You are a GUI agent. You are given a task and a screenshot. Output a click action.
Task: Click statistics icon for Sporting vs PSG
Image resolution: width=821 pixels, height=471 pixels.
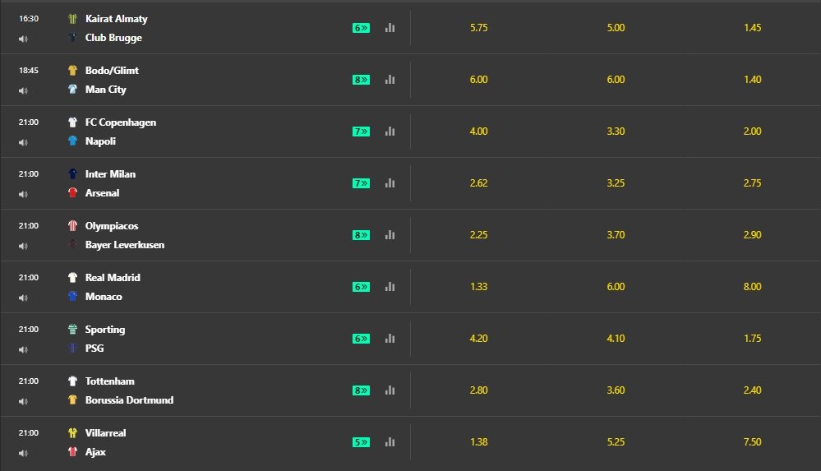tap(390, 339)
